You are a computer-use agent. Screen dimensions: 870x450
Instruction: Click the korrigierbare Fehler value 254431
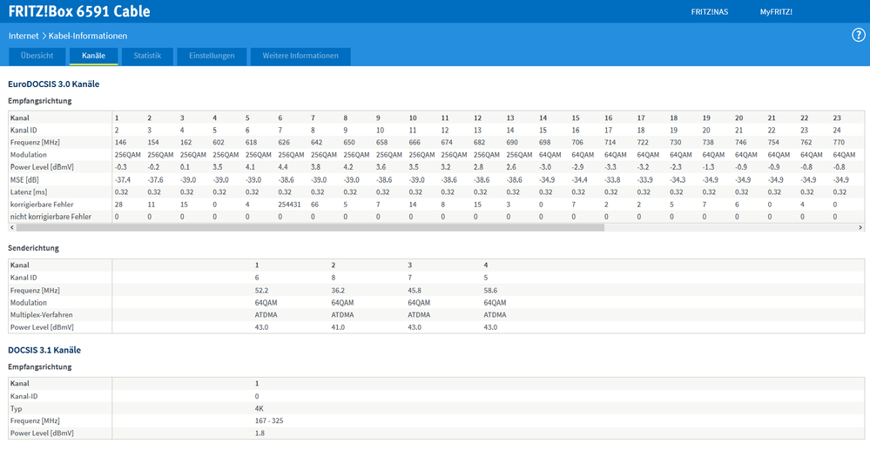[290, 205]
